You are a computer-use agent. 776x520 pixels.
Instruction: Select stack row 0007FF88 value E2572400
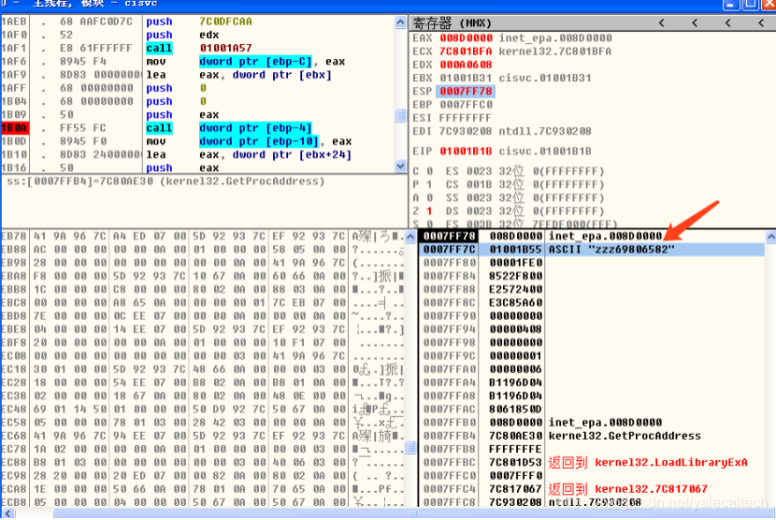coord(592,289)
